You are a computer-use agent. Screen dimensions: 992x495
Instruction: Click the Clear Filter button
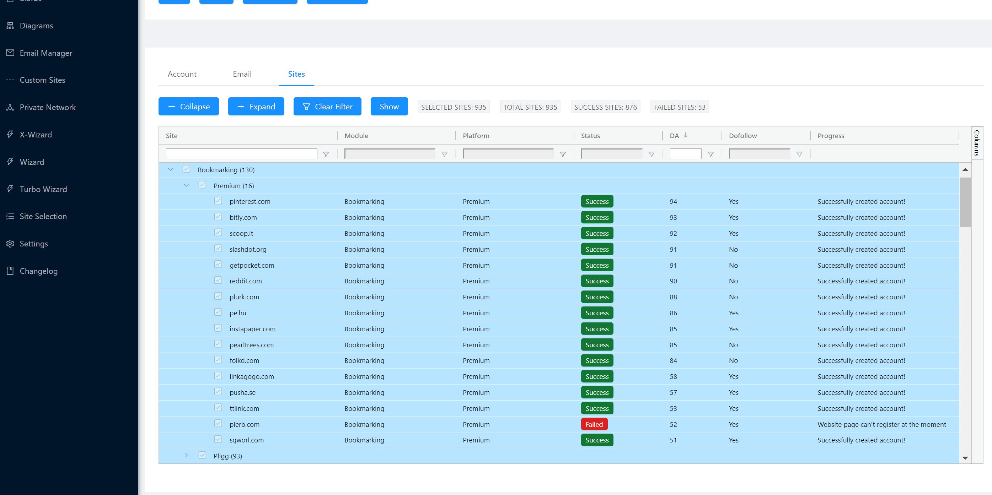click(327, 107)
